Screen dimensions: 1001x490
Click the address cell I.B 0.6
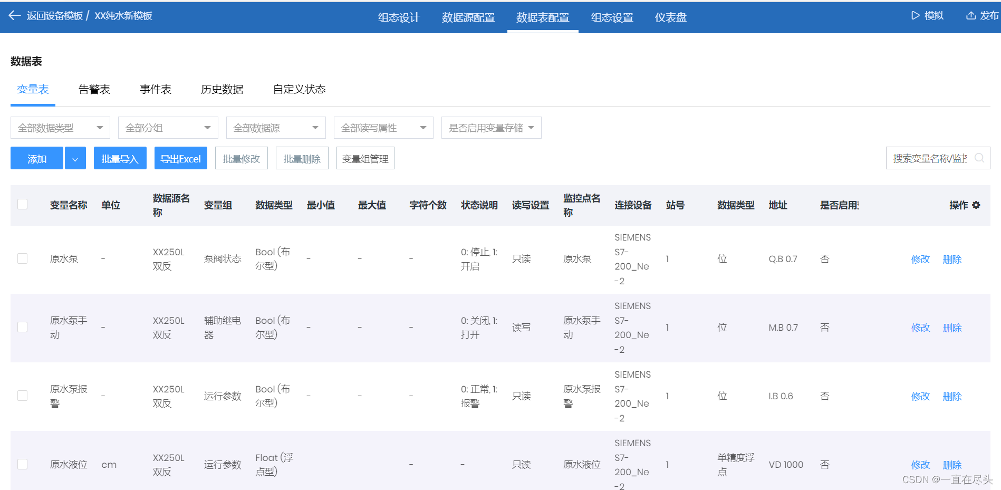pyautogui.click(x=781, y=396)
